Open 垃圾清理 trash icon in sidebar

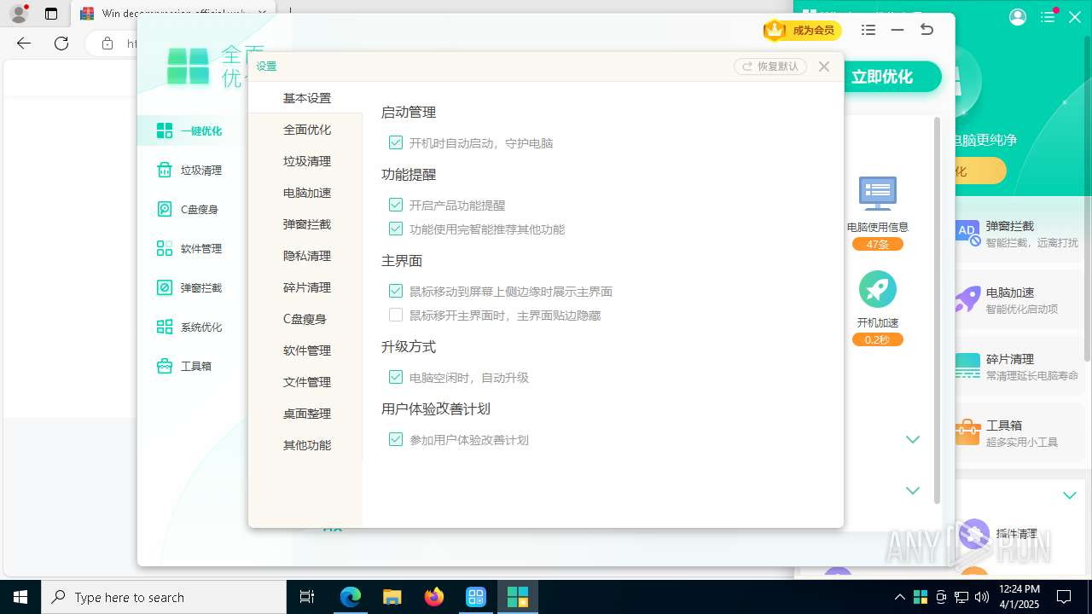(165, 170)
